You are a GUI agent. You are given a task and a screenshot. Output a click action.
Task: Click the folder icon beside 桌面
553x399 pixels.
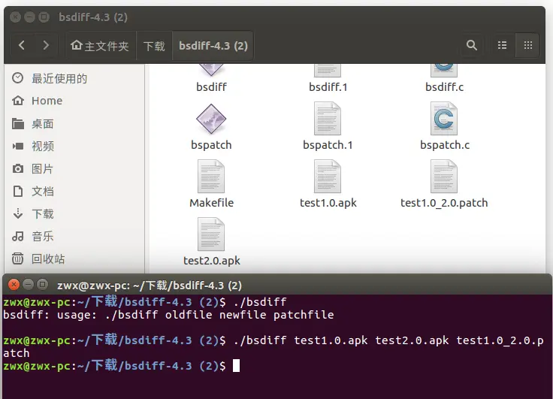tap(17, 124)
